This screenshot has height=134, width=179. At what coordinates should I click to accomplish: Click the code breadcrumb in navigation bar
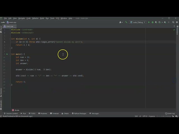pyautogui.click(x=3, y=22)
